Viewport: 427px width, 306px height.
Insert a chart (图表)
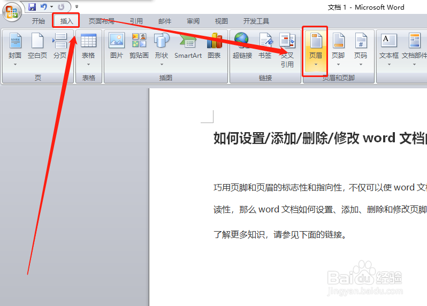(214, 45)
